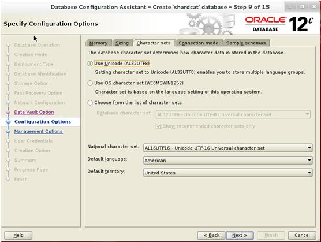
Task: Go back with the Back button
Action: point(211,235)
